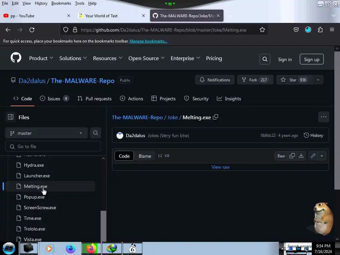This screenshot has height=255, width=340.
Task: Expand more edit options caret
Action: [322, 156]
